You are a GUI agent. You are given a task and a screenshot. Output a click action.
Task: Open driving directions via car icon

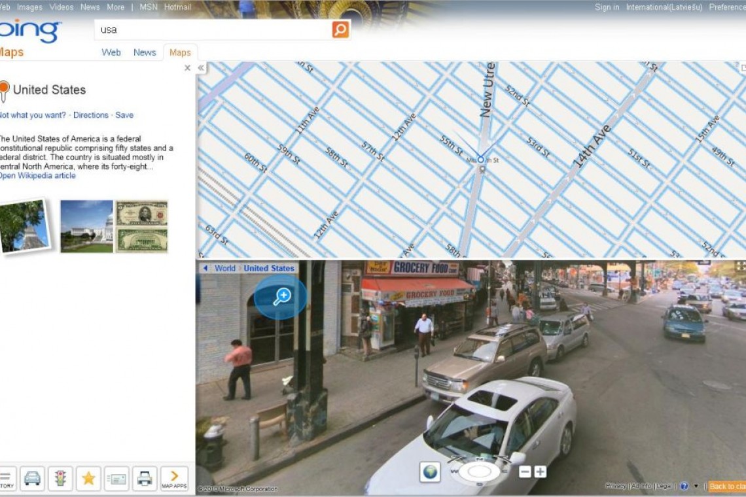tap(32, 478)
